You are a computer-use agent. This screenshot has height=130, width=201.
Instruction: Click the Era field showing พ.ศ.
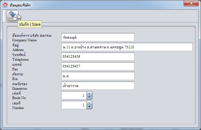coord(98,76)
